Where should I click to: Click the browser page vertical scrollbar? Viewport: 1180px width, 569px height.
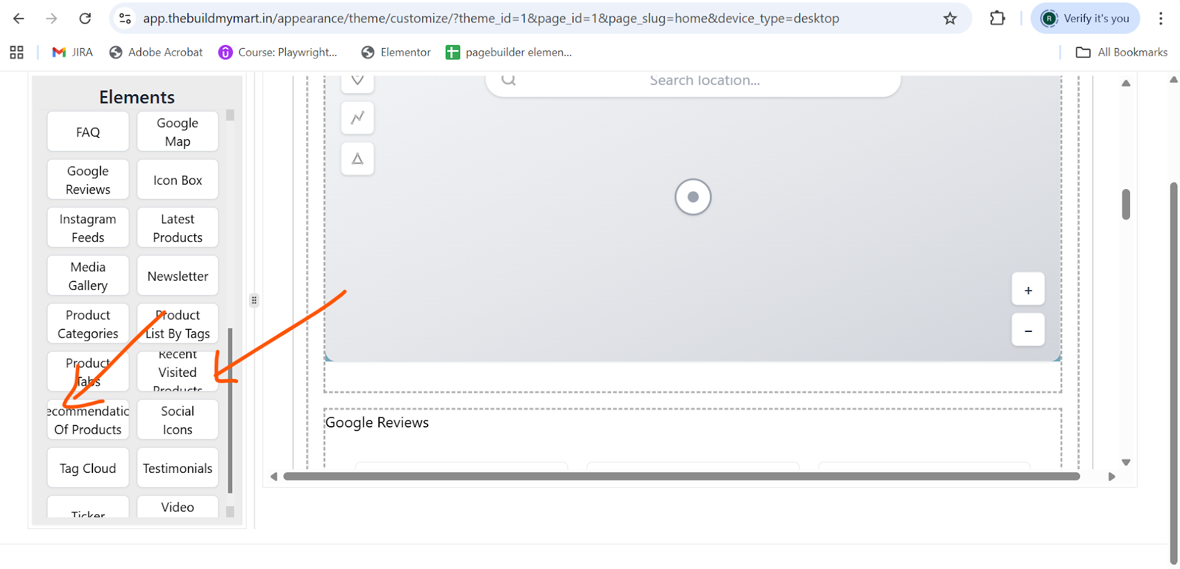1174,373
